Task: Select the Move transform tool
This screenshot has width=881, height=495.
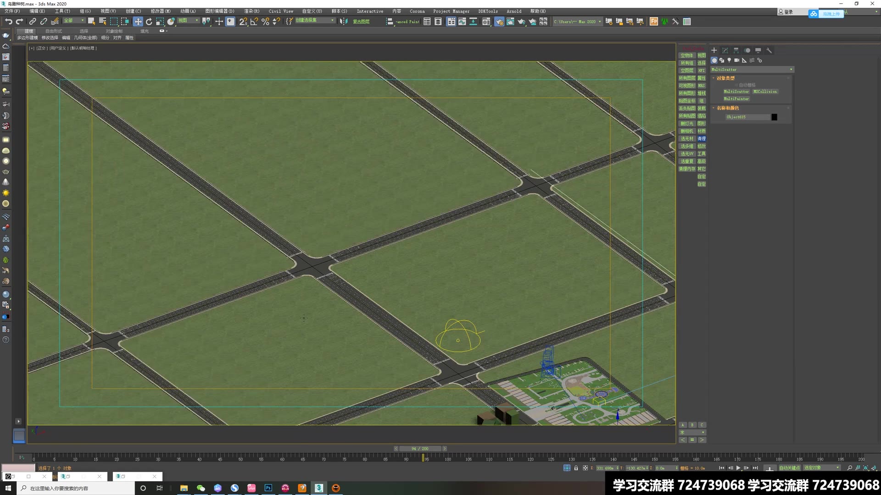Action: coord(138,22)
